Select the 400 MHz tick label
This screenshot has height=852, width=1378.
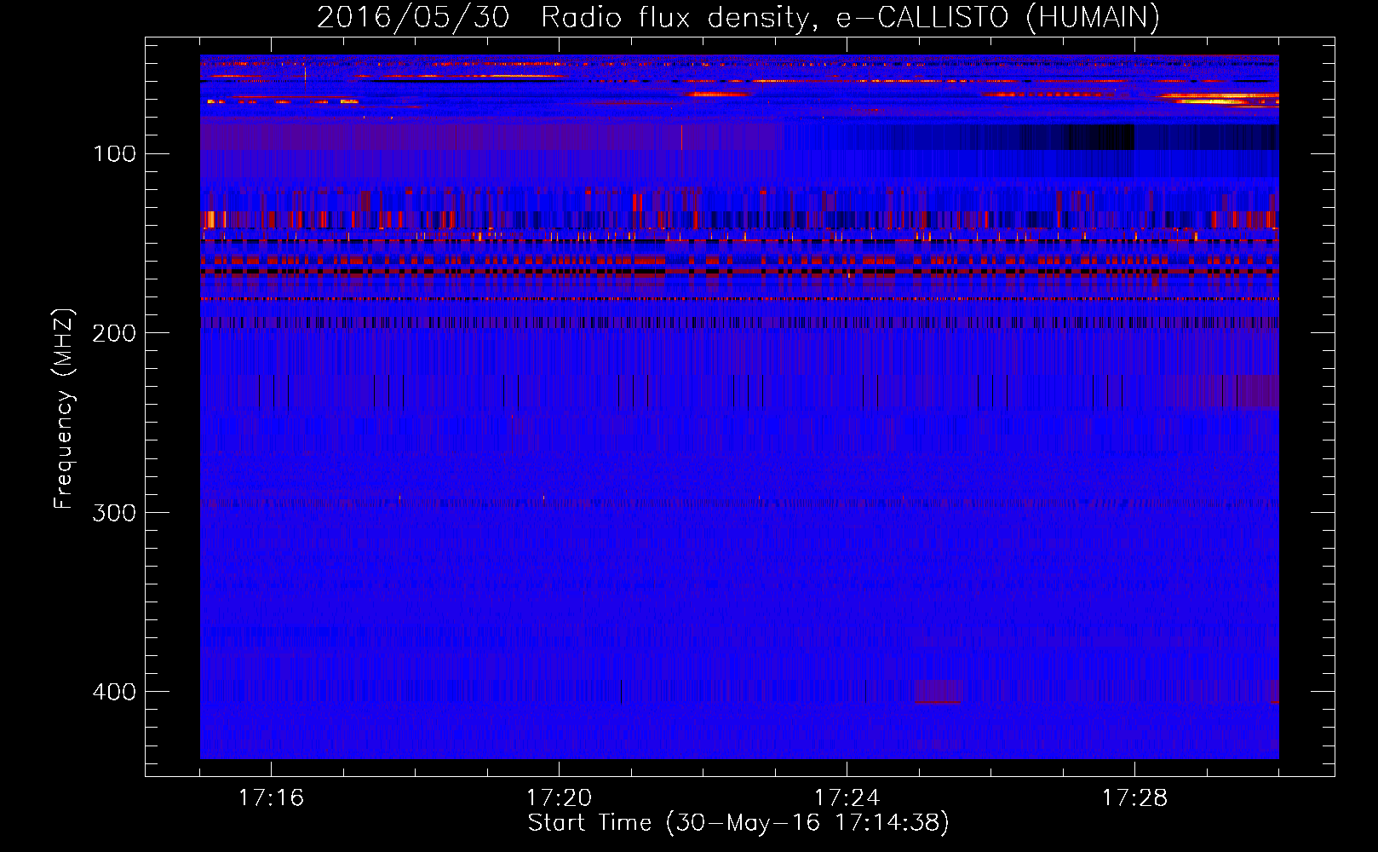pyautogui.click(x=114, y=691)
